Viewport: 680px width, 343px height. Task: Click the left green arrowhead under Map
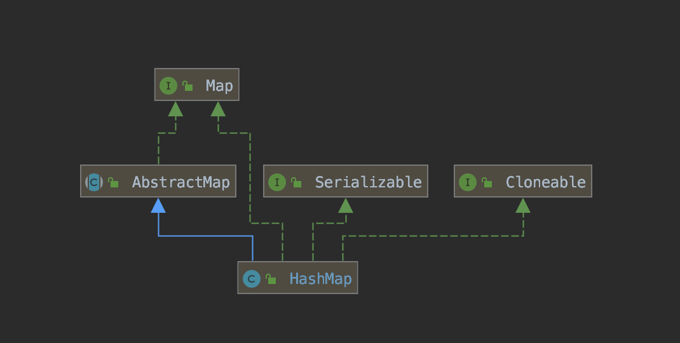pos(175,109)
